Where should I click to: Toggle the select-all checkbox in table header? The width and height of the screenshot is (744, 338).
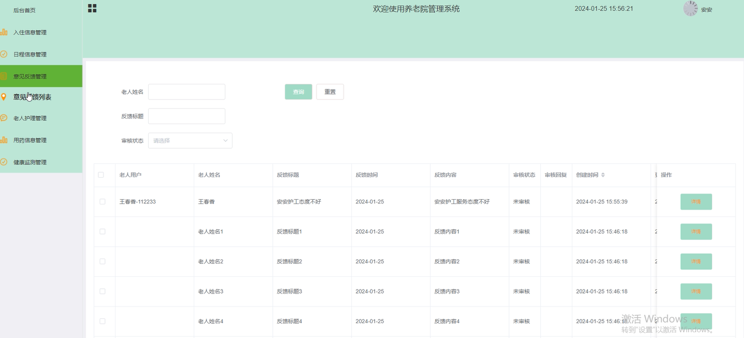click(101, 175)
